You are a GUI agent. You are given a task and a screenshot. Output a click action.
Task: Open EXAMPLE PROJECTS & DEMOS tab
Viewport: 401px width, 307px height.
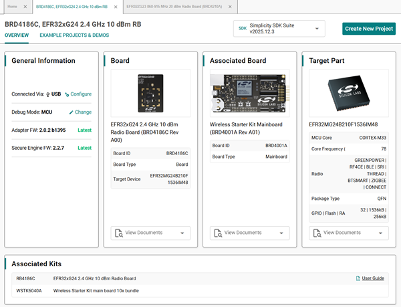74,35
